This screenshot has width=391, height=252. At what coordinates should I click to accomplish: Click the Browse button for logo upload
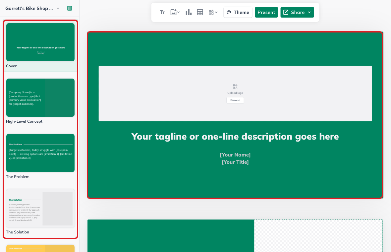pos(235,100)
